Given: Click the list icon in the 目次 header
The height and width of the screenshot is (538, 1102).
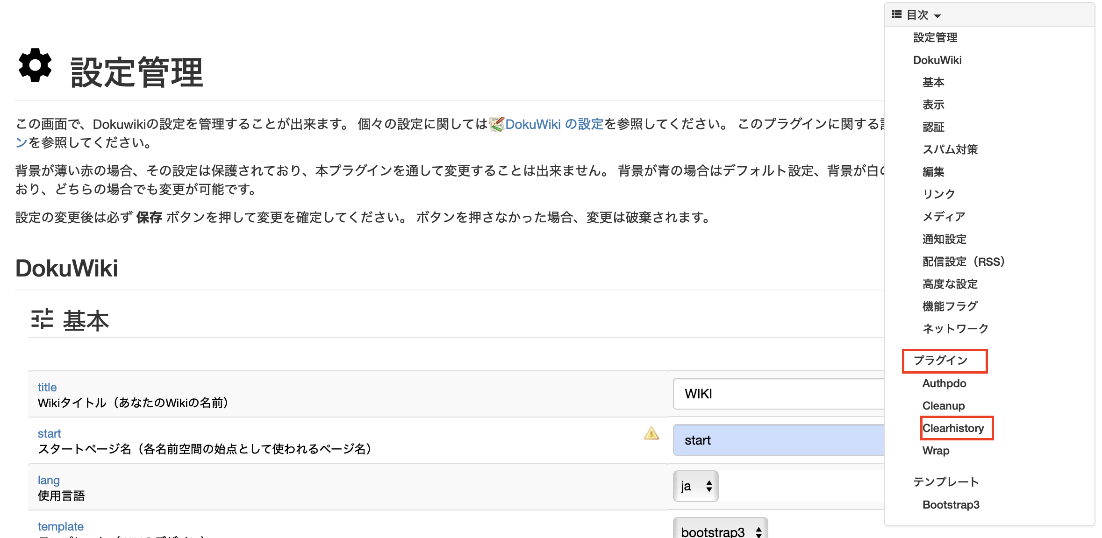Looking at the screenshot, I should pos(896,15).
